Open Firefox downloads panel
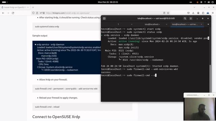Viewport: 216px width, 121px height. [x=193, y=13]
